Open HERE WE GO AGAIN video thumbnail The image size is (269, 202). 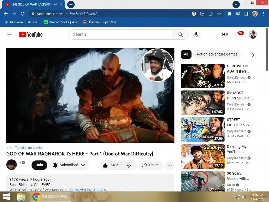click(x=203, y=76)
